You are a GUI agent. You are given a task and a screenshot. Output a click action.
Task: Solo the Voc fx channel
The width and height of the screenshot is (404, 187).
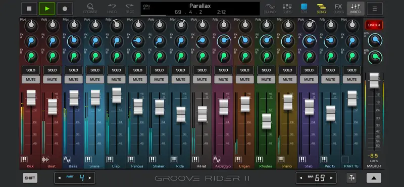(x=330, y=70)
